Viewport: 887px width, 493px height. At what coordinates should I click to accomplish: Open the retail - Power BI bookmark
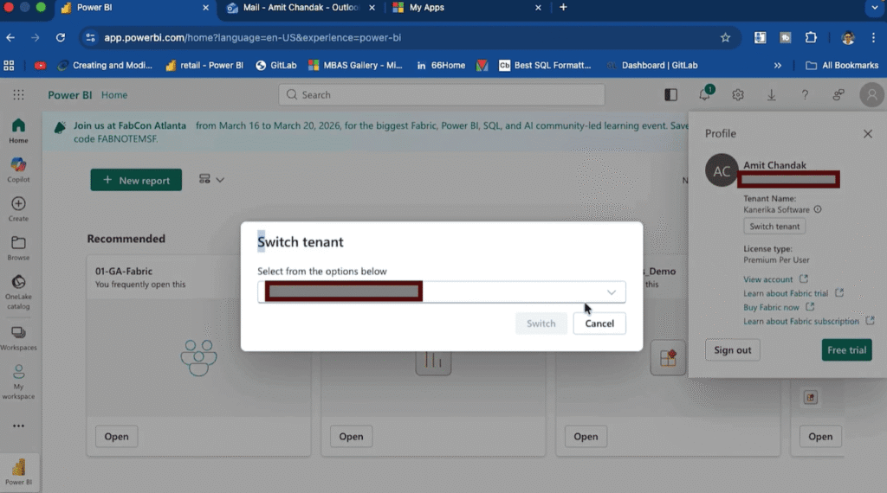[x=204, y=66]
